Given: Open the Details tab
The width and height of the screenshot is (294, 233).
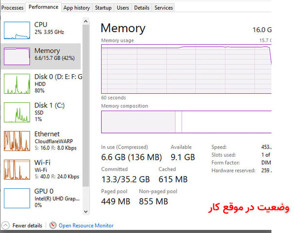Looking at the screenshot, I should coord(141,8).
